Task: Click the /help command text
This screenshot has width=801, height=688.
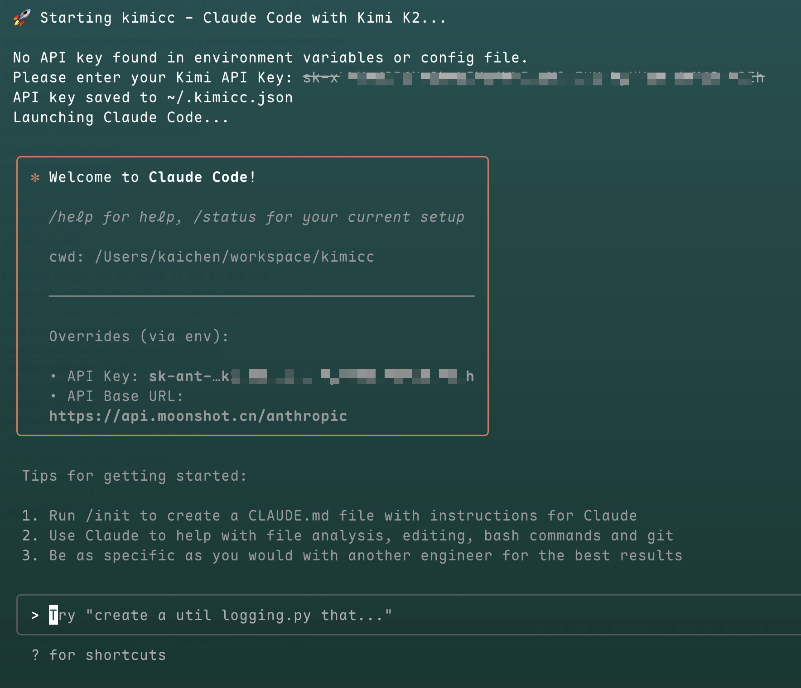Action: [71, 217]
